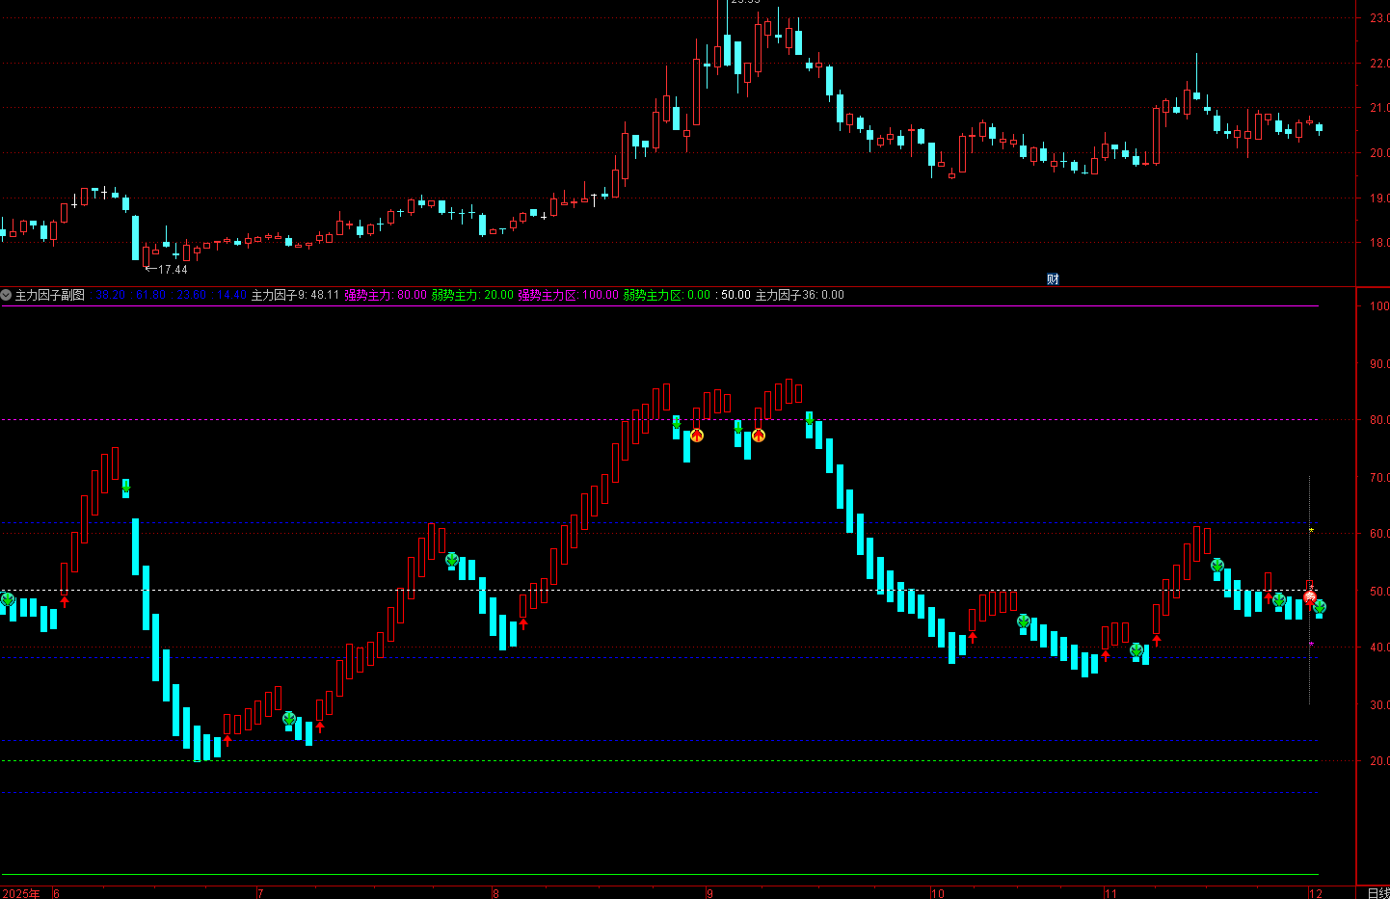
Task: Click the red up-arrow marker in late June
Action: [x=227, y=740]
